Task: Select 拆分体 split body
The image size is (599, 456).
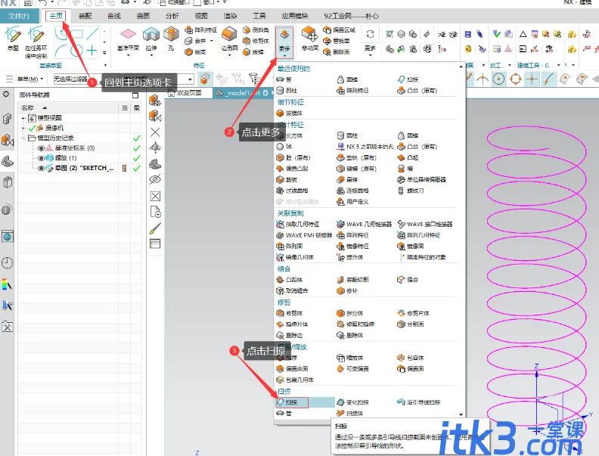Action: tap(350, 313)
